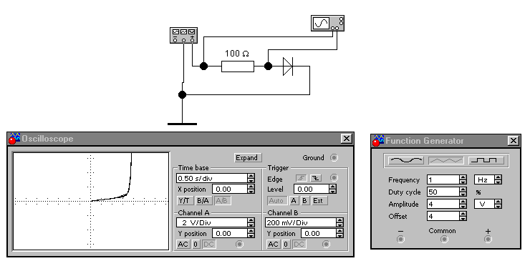Select the ground symbol in the circuit
This screenshot has height=266, width=530.
pyautogui.click(x=182, y=124)
